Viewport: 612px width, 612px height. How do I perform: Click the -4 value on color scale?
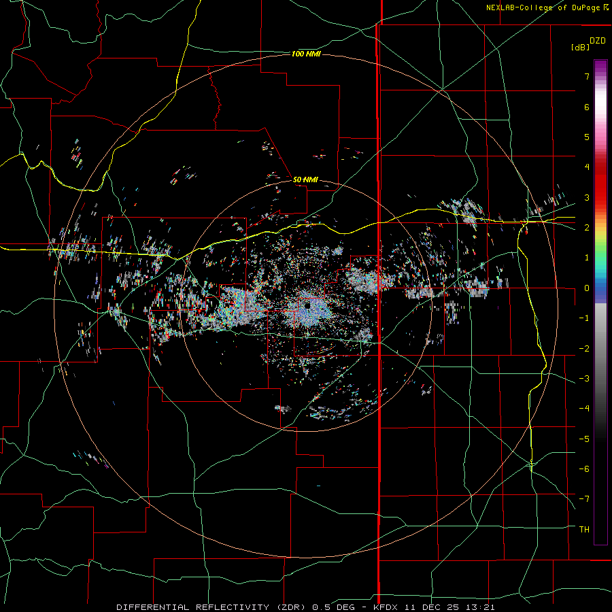pos(584,409)
